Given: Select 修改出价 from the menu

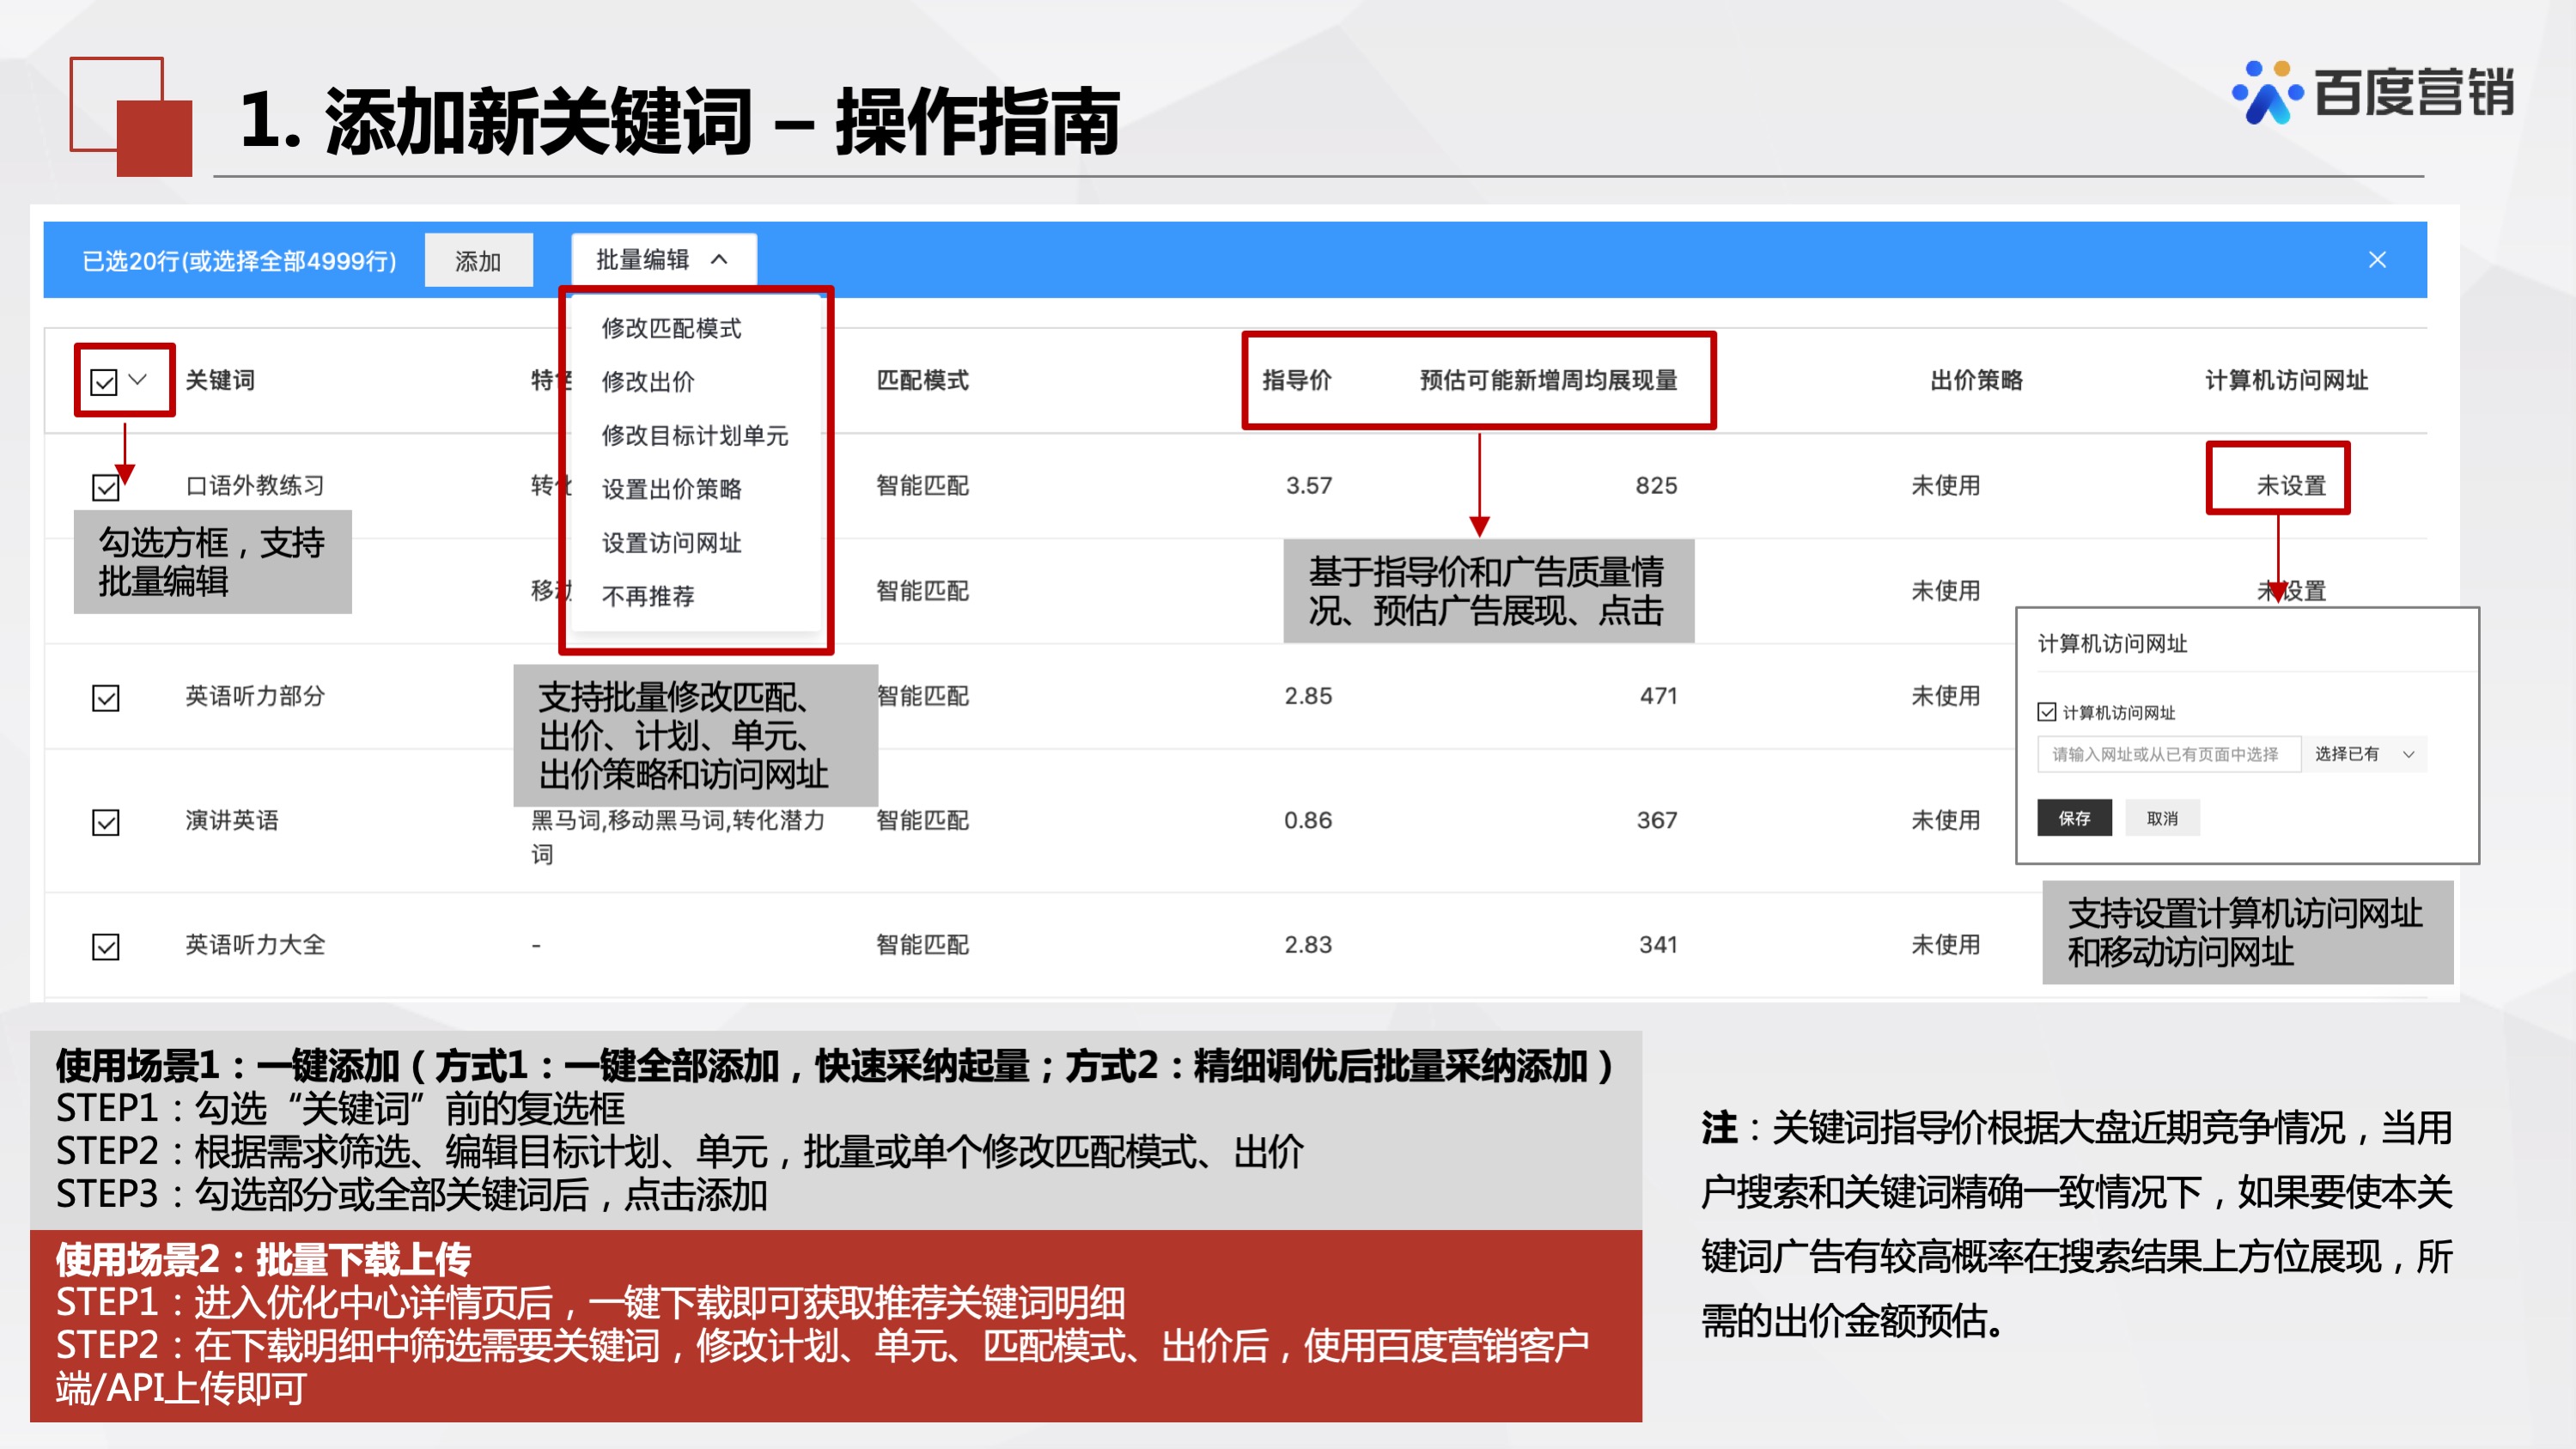Looking at the screenshot, I should pos(650,382).
